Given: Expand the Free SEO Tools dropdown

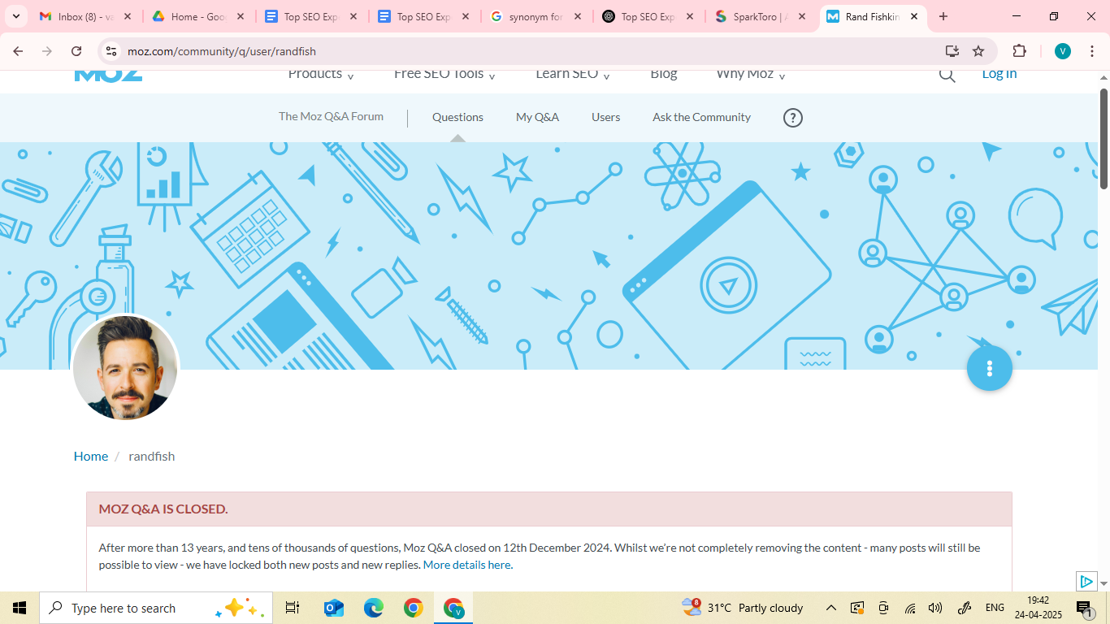Looking at the screenshot, I should pos(444,75).
